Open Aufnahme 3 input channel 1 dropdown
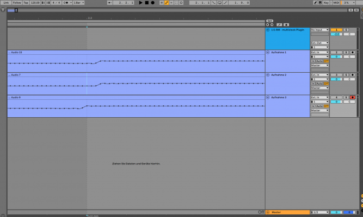The width and height of the screenshot is (363, 217). (319, 102)
